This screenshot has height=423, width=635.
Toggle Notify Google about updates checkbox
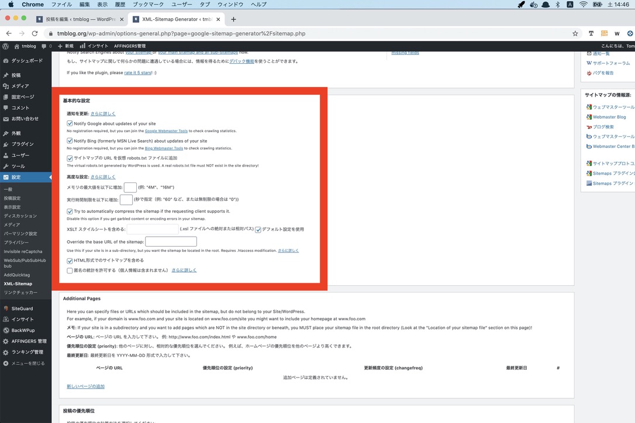tap(70, 123)
